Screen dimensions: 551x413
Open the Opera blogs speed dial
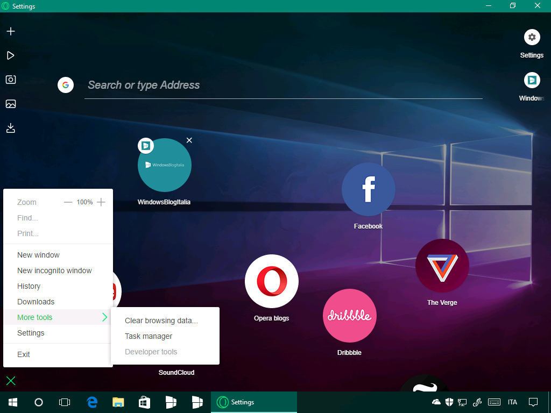(x=272, y=281)
